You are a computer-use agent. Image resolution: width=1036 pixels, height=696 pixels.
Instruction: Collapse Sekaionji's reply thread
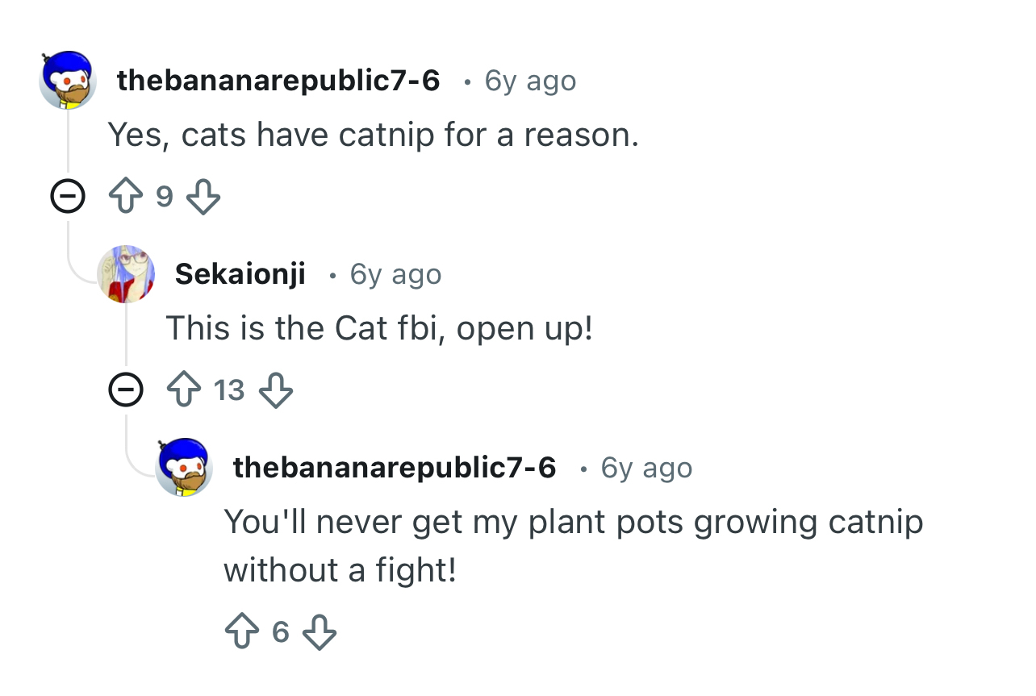point(126,390)
